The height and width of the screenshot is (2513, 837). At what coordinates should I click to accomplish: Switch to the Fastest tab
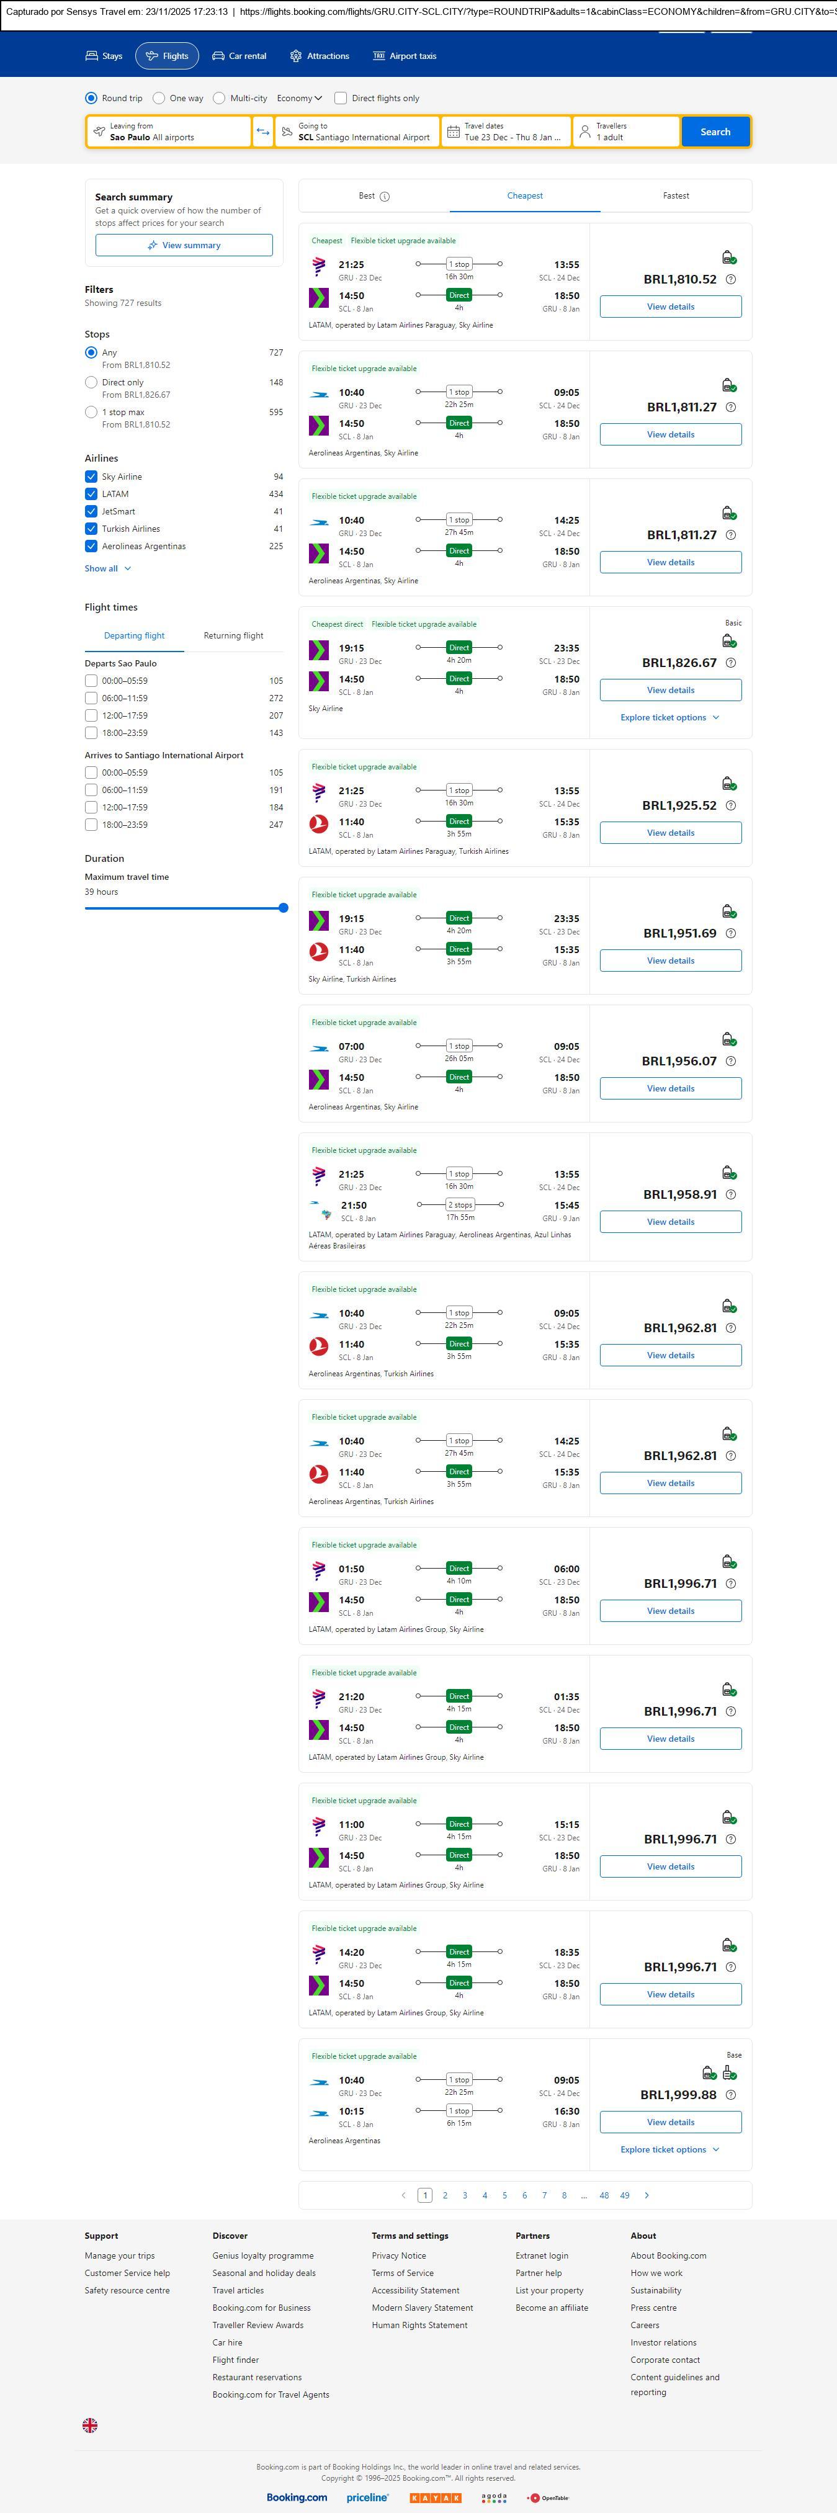[x=675, y=196]
